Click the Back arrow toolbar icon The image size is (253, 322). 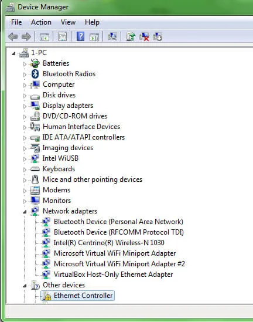13,37
